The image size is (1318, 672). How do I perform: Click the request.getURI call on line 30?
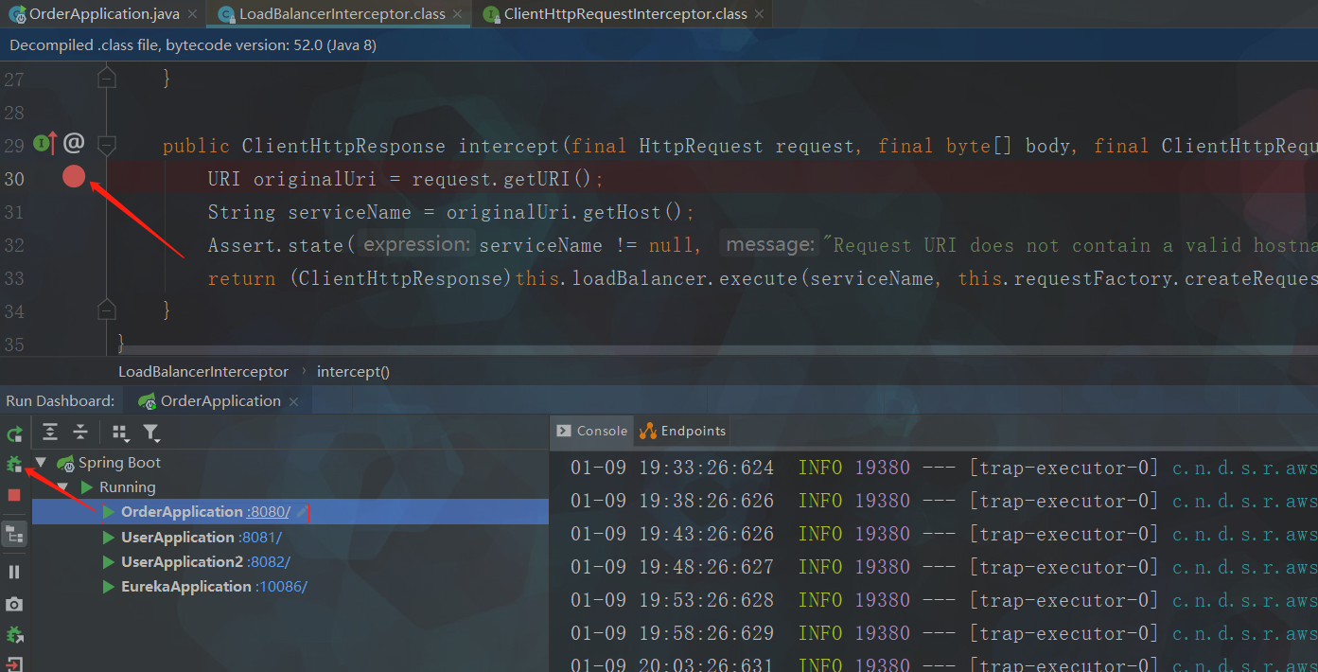tap(502, 179)
